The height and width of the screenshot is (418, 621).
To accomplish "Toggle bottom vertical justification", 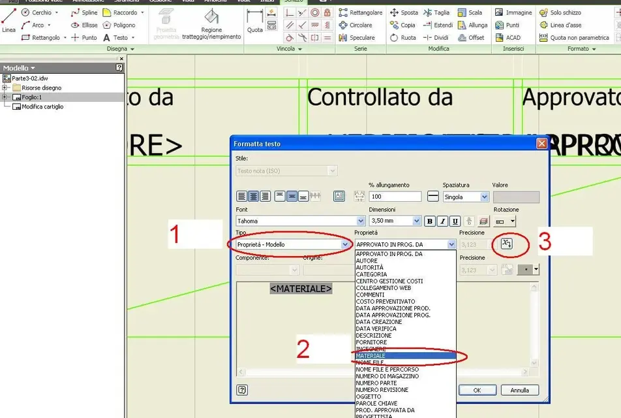I will click(303, 196).
